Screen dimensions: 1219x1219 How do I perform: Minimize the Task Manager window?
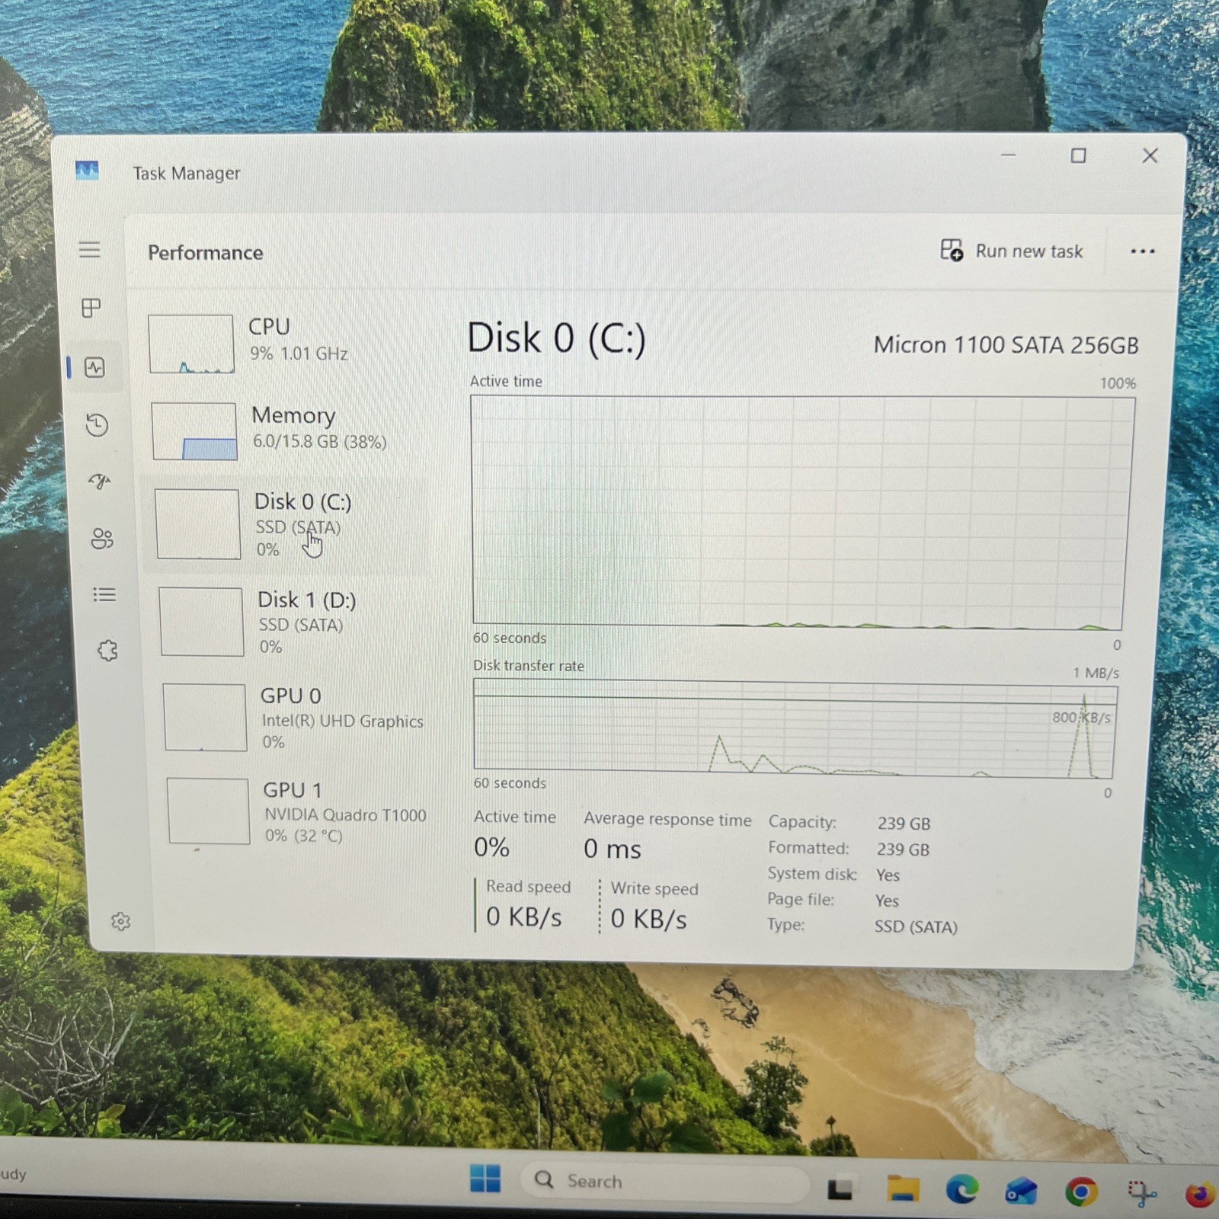1009,155
